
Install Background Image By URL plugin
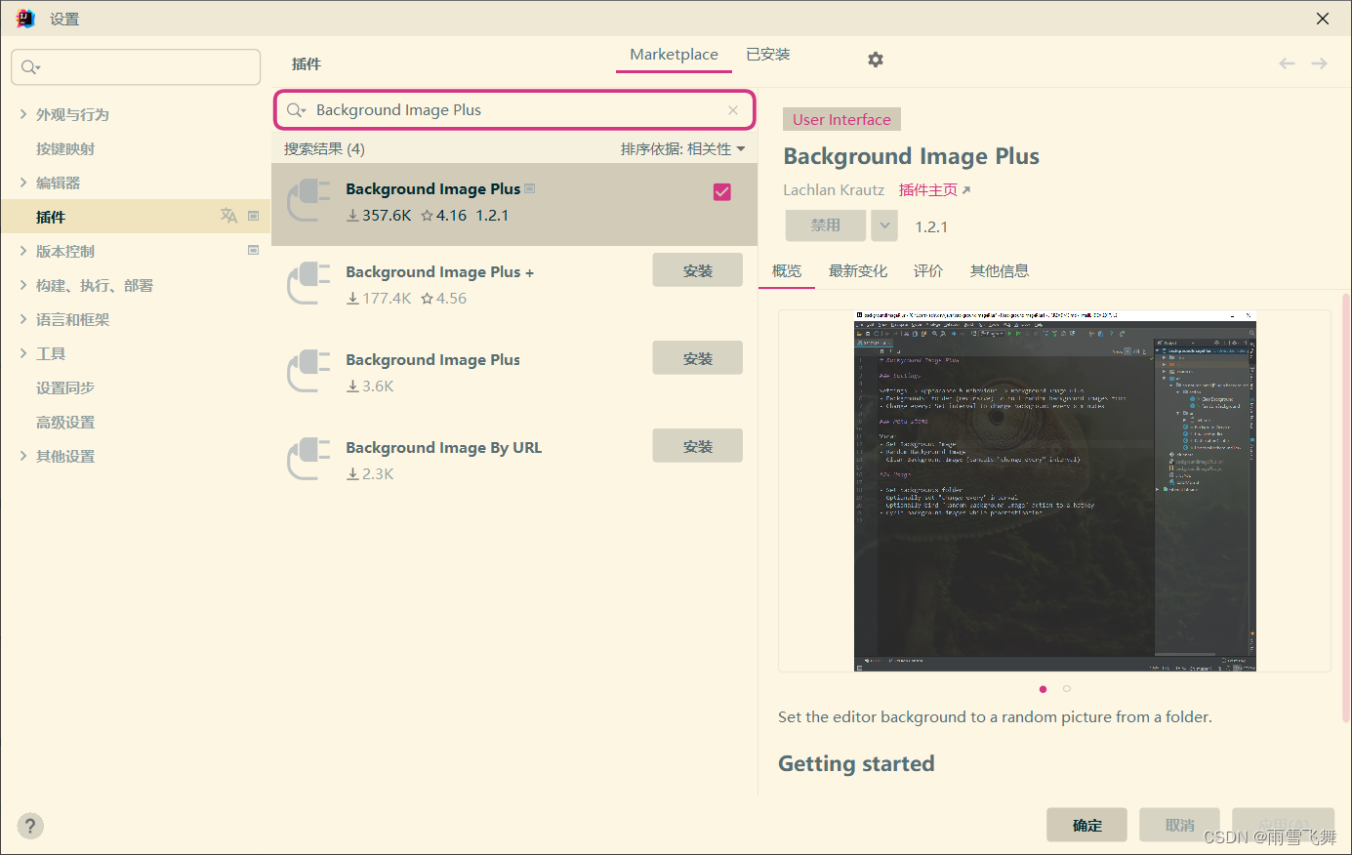pos(698,446)
